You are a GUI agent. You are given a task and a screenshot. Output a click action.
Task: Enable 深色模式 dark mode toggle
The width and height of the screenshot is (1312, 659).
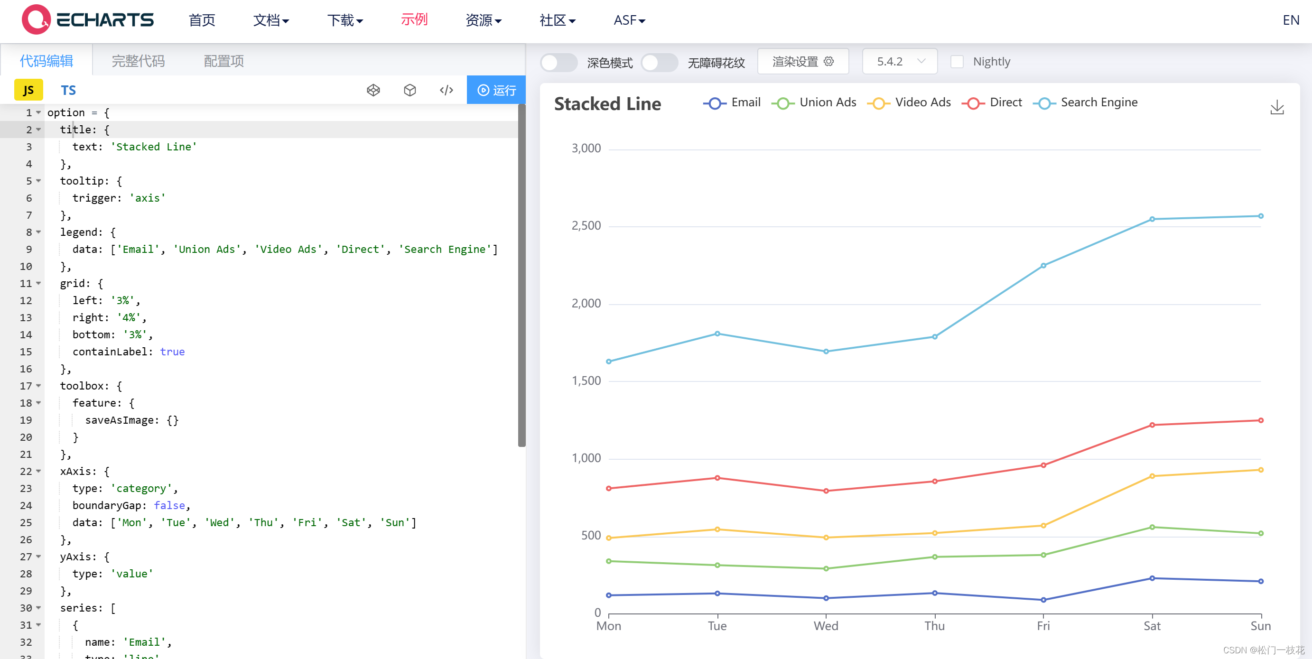pyautogui.click(x=558, y=62)
